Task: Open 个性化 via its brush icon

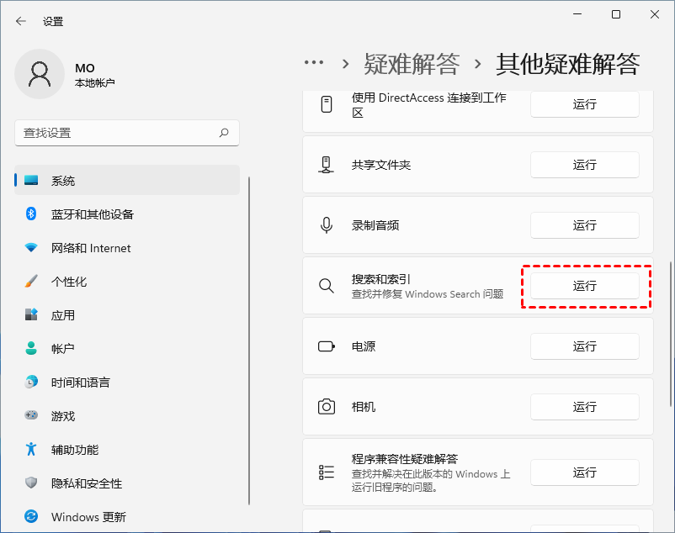Action: tap(29, 282)
